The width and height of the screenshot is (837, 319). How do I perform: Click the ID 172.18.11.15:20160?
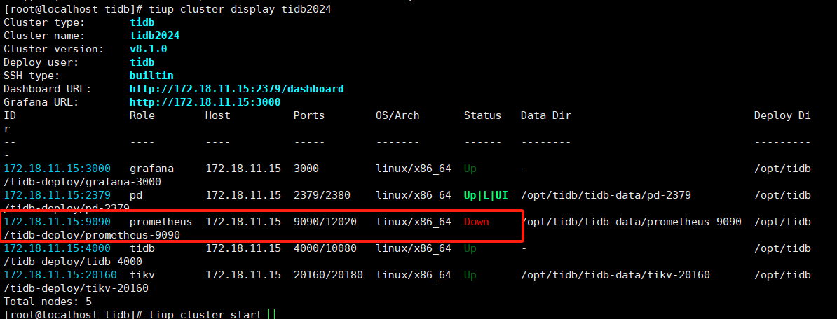[x=60, y=275]
